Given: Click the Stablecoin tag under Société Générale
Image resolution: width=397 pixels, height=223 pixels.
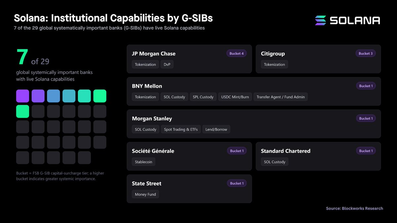Looking at the screenshot, I should (144, 162).
